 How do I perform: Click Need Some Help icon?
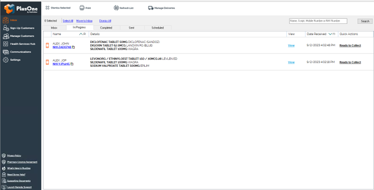3,175
